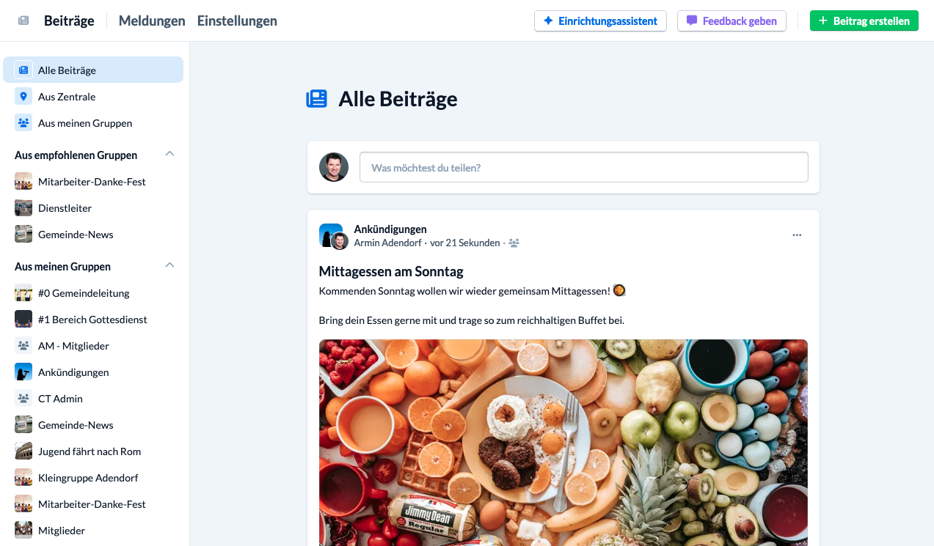Open the Mittagessen food photo
Image resolution: width=934 pixels, height=546 pixels.
tap(563, 443)
